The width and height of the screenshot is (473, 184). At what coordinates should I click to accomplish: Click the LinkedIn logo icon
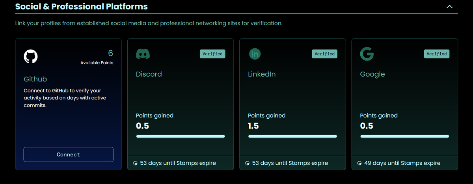(255, 54)
